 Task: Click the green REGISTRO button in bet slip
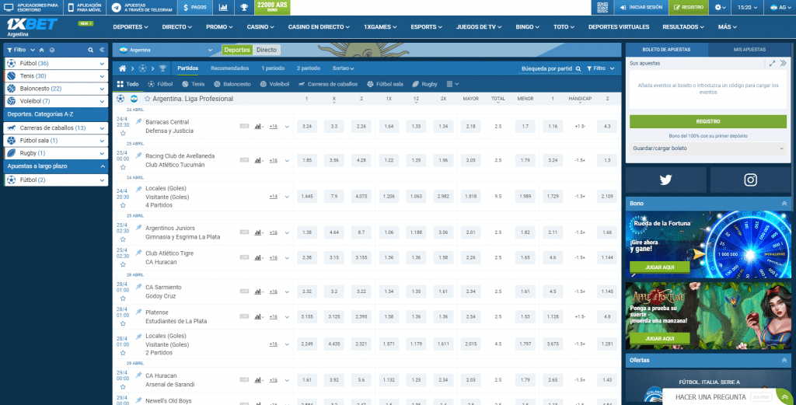pos(708,122)
